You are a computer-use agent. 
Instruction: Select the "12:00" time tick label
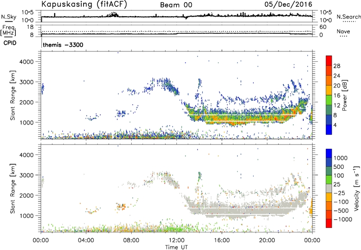pos(176,241)
